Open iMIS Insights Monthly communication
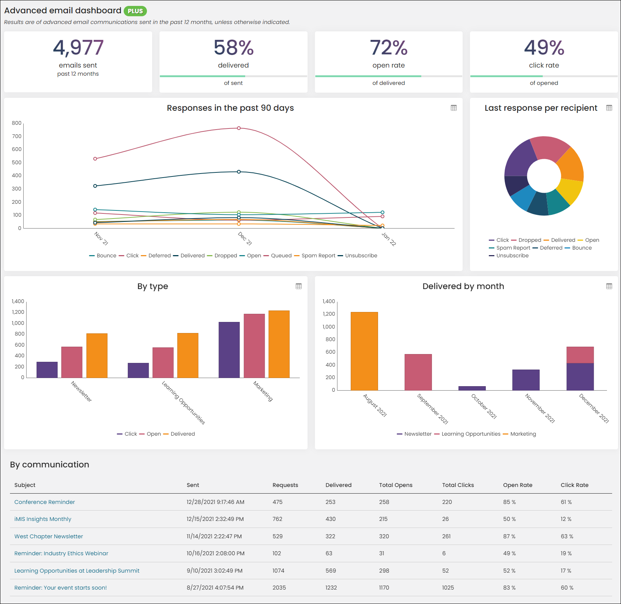 click(x=43, y=519)
